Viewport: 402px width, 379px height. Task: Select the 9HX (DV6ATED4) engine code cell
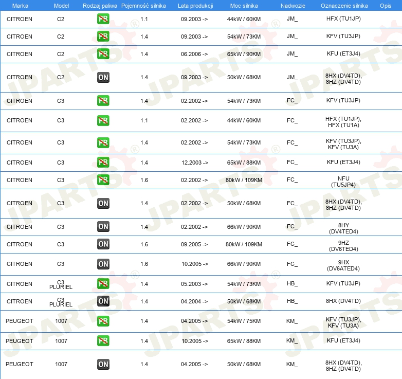343,265
